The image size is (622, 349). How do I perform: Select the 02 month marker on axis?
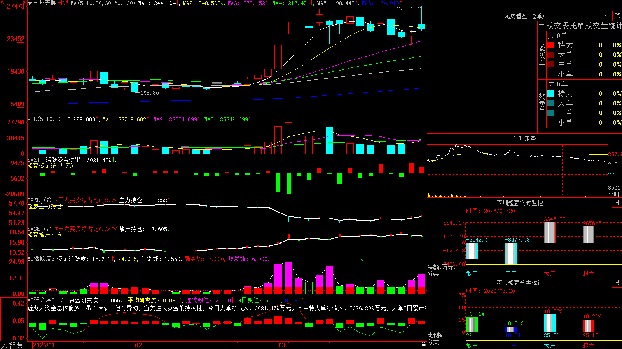pyautogui.click(x=138, y=345)
